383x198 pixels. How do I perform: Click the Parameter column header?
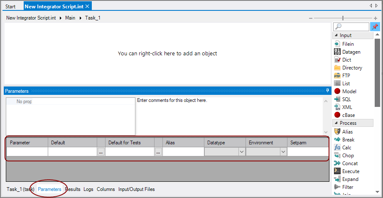pos(27,143)
